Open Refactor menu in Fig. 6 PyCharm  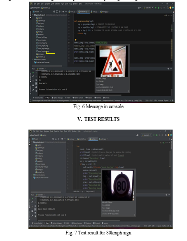click(58, 4)
